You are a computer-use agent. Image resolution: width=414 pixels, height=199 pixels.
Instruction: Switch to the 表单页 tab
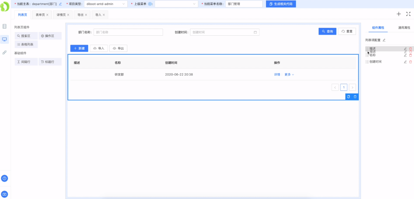[40, 15]
